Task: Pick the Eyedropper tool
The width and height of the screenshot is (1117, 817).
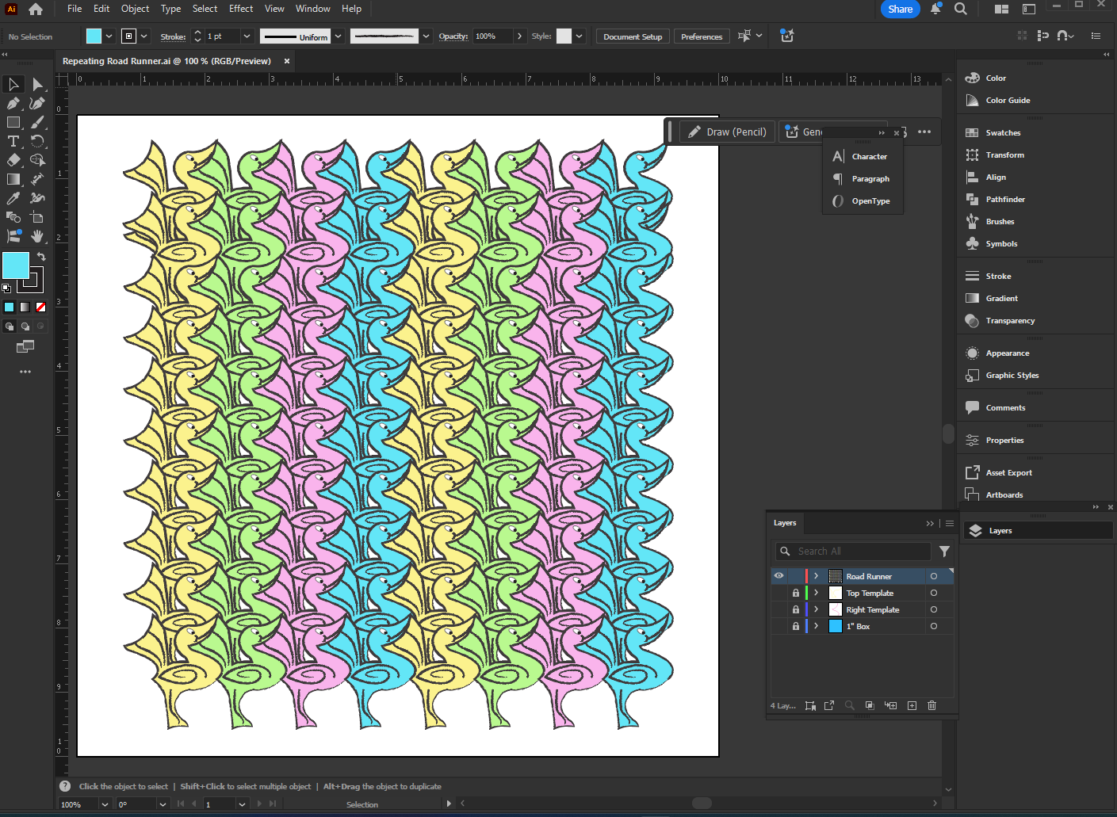Action: pyautogui.click(x=13, y=198)
